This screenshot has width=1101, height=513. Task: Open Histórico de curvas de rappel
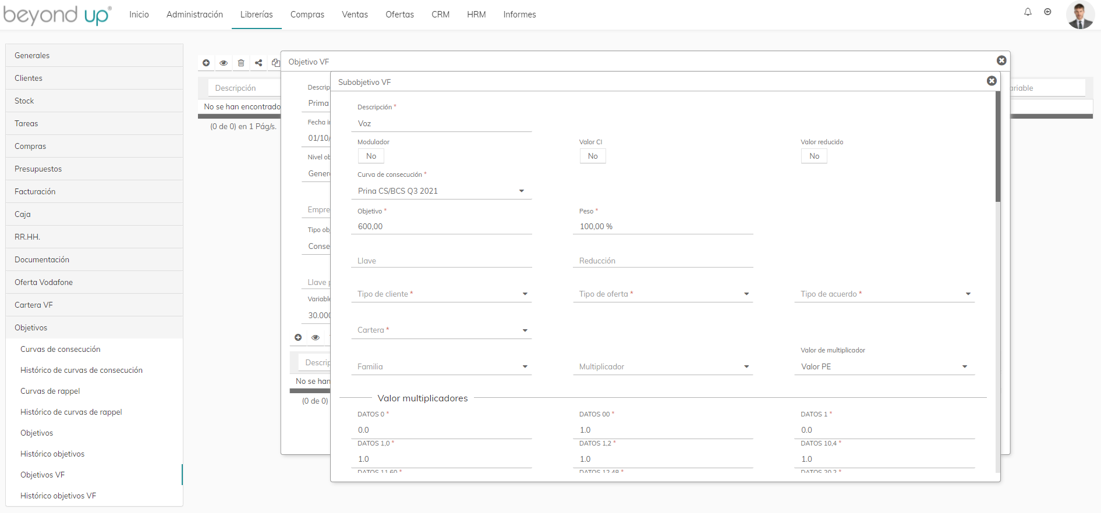[71, 412]
